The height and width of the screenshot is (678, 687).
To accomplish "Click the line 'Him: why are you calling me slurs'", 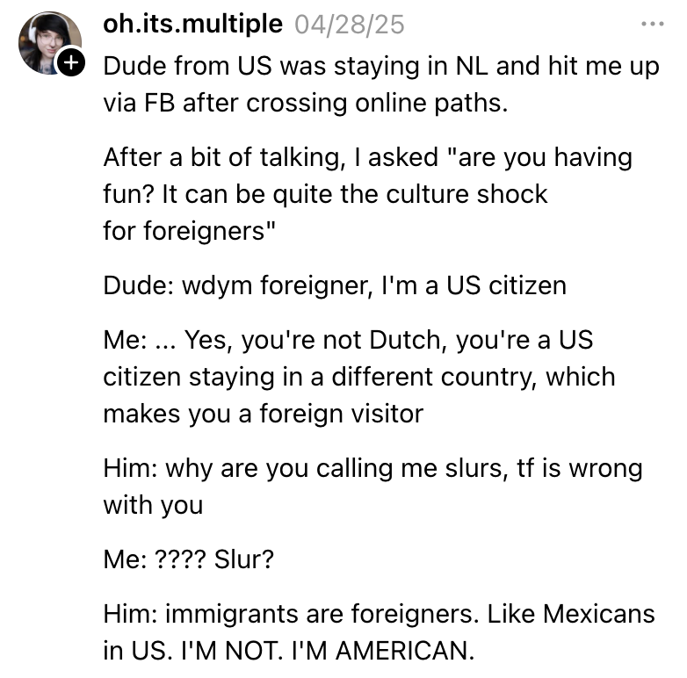I will coord(372,469).
